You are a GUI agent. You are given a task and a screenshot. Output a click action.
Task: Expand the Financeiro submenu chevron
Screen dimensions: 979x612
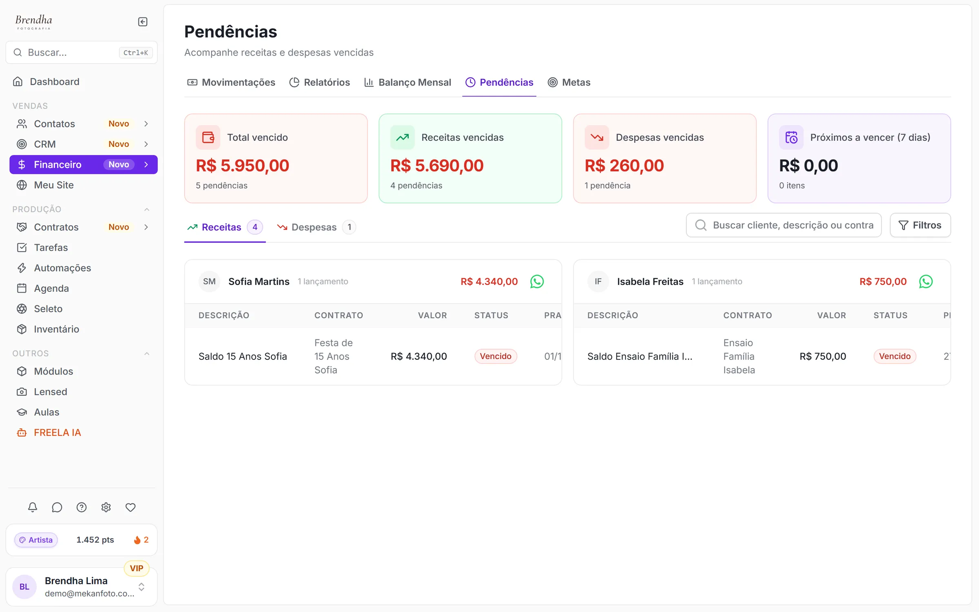tap(146, 164)
